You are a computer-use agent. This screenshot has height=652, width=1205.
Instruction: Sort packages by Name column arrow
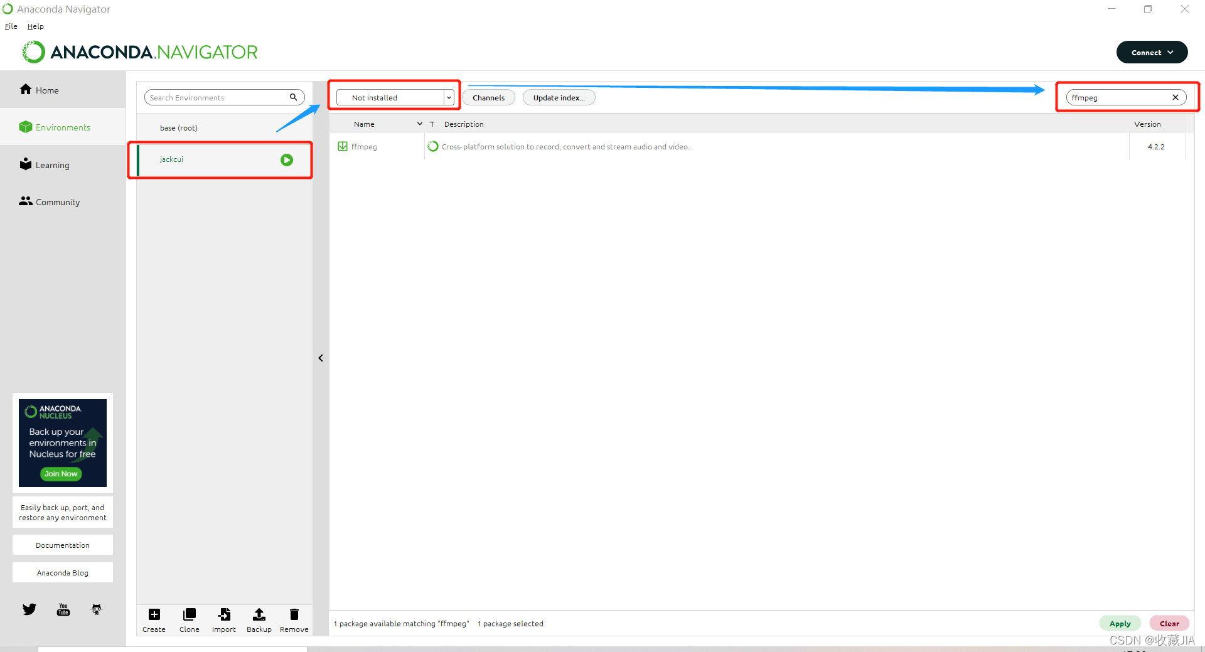pos(420,124)
